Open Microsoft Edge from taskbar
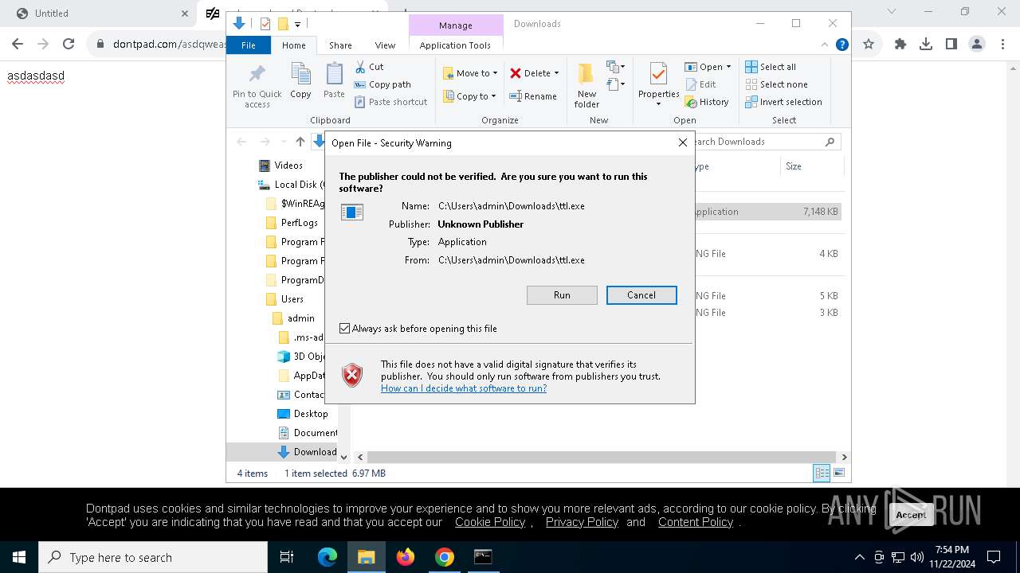The image size is (1020, 573). coord(328,557)
